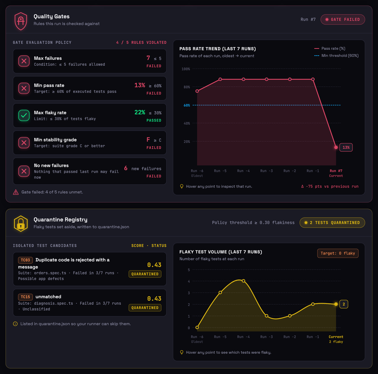
Task: Click the 'Current 2 flaky' axis label
Action: pyautogui.click(x=336, y=339)
